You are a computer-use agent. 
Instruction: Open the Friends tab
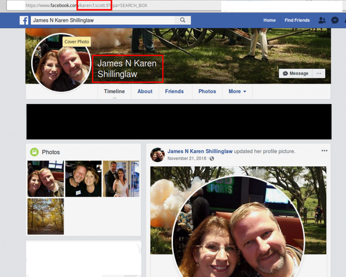point(174,91)
